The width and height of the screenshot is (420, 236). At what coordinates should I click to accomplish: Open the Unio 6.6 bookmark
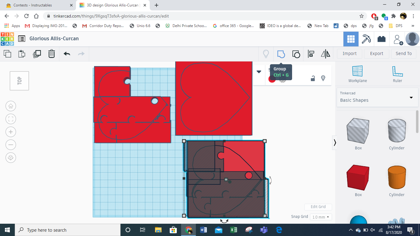(140, 26)
